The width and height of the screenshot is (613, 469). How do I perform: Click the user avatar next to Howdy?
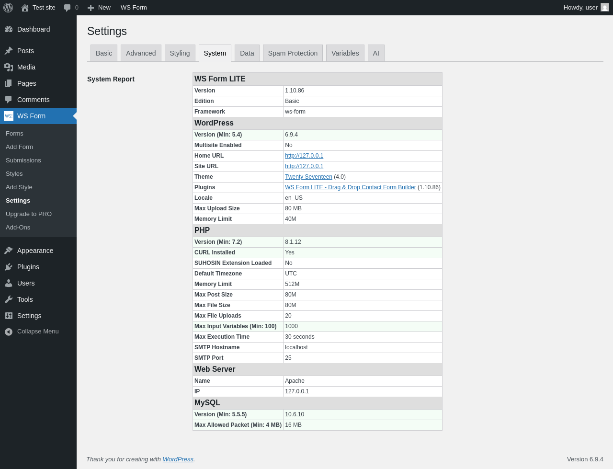tap(605, 8)
